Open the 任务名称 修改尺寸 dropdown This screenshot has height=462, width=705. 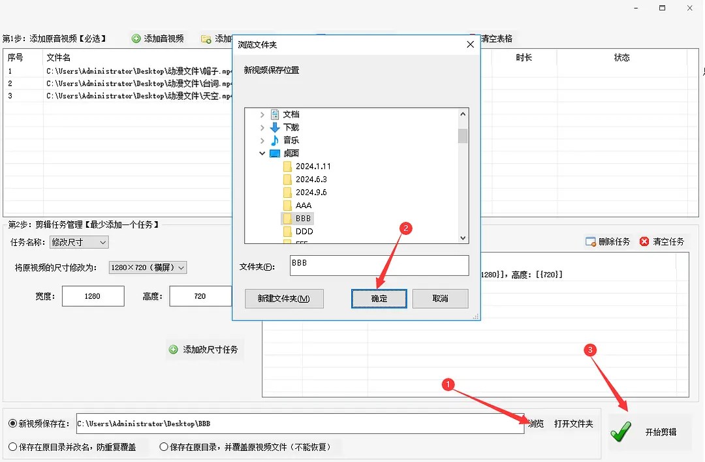[79, 242]
